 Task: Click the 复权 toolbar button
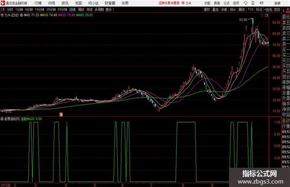pyautogui.click(x=207, y=10)
